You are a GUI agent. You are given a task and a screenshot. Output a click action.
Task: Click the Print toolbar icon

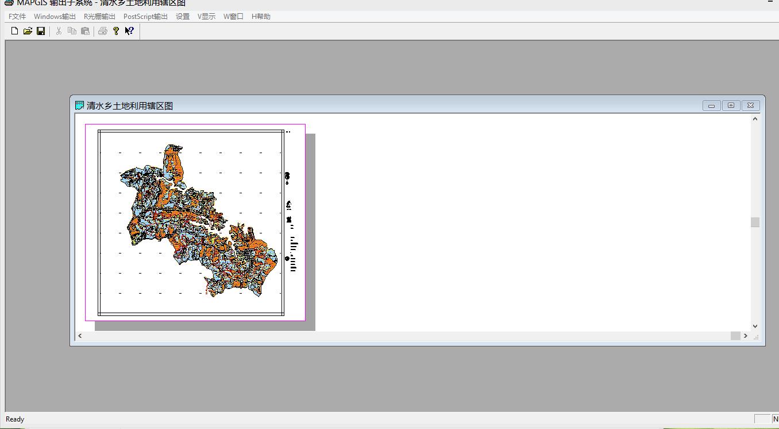tap(103, 31)
